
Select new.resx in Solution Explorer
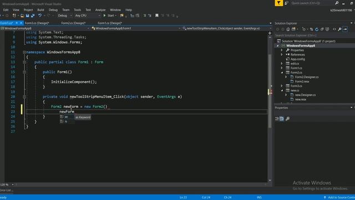pyautogui.click(x=301, y=99)
